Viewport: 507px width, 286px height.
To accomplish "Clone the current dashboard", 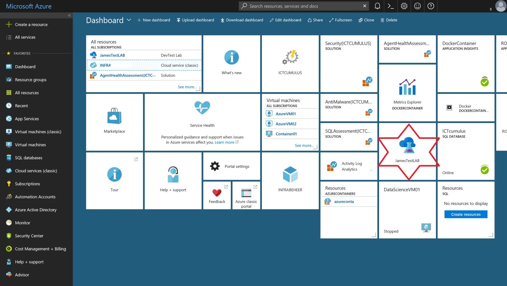I will pos(366,20).
